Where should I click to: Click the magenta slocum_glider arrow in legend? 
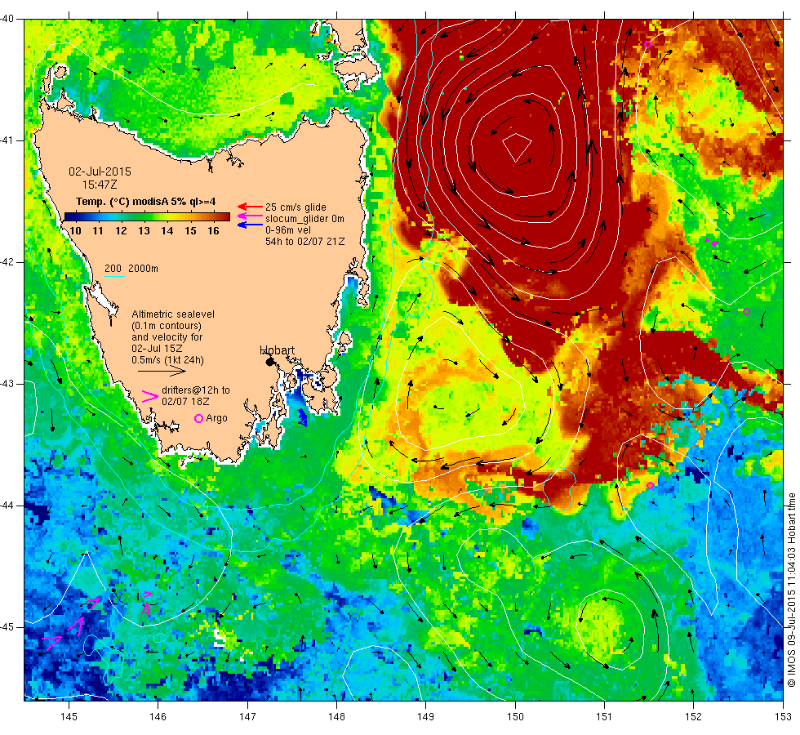click(x=250, y=216)
